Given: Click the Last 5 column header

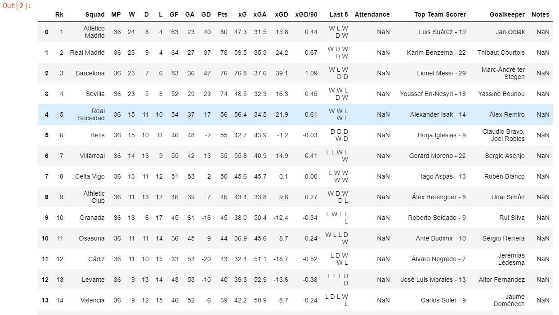Looking at the screenshot, I should point(338,14).
